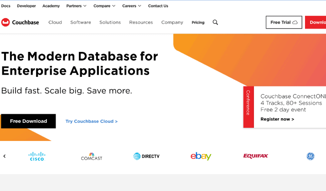326x191 pixels.
Task: Open the Academy link in the top bar
Action: (51, 6)
